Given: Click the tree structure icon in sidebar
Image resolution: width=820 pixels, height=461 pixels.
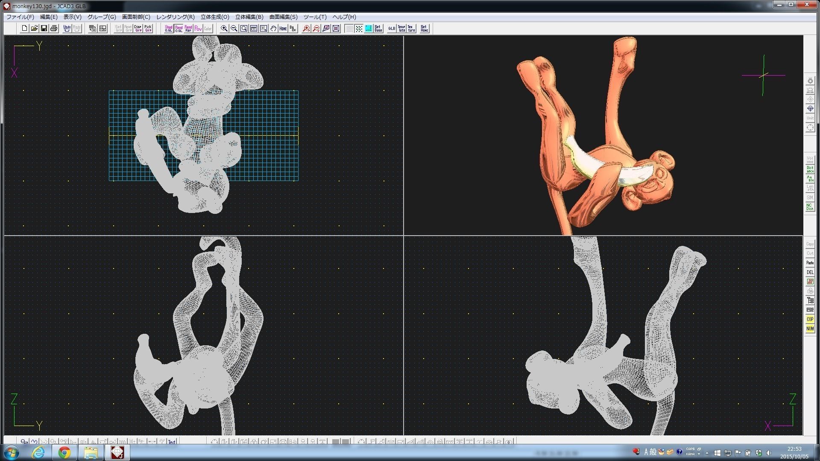Looking at the screenshot, I should click(810, 301).
